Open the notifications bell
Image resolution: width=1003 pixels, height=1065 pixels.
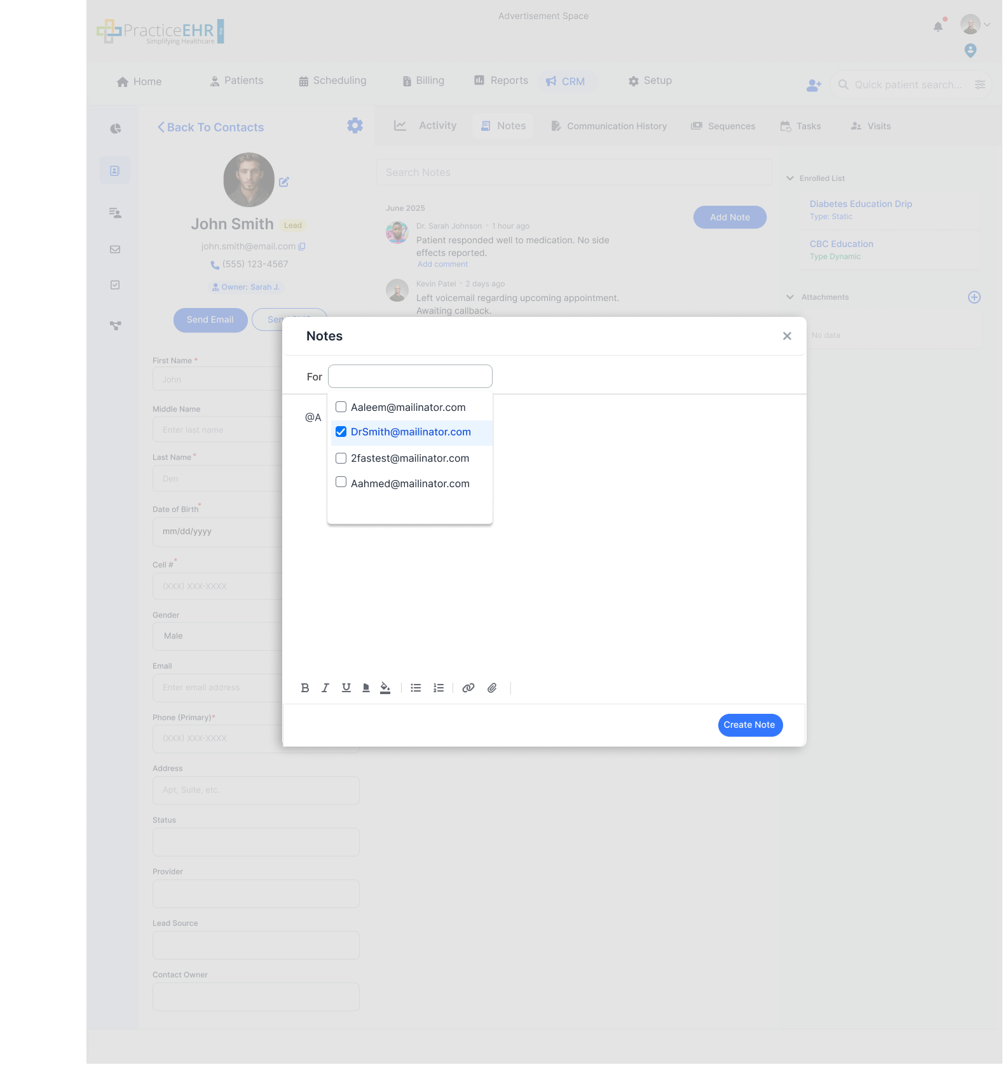coord(938,27)
